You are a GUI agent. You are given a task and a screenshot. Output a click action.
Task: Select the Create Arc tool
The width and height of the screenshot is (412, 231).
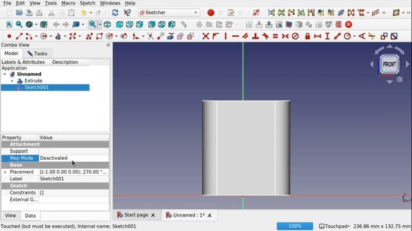click(x=29, y=36)
